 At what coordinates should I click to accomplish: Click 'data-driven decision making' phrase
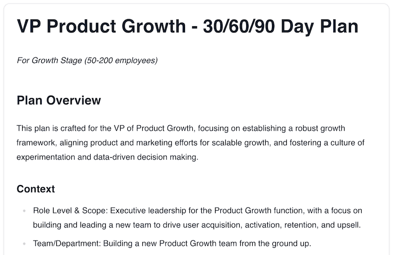coord(145,157)
